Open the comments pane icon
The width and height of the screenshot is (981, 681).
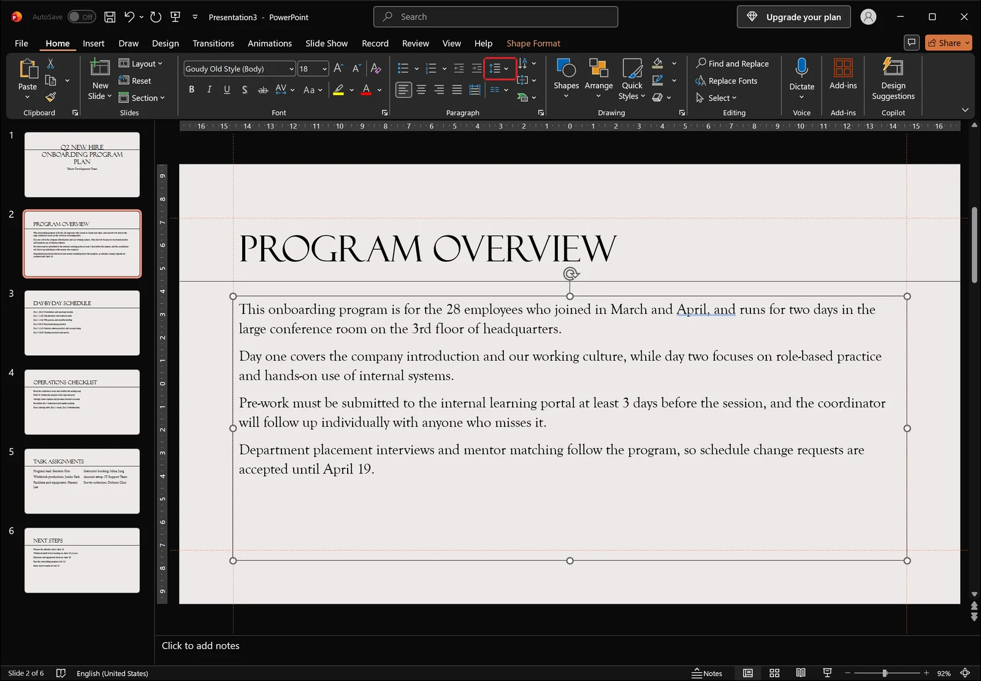(x=912, y=42)
